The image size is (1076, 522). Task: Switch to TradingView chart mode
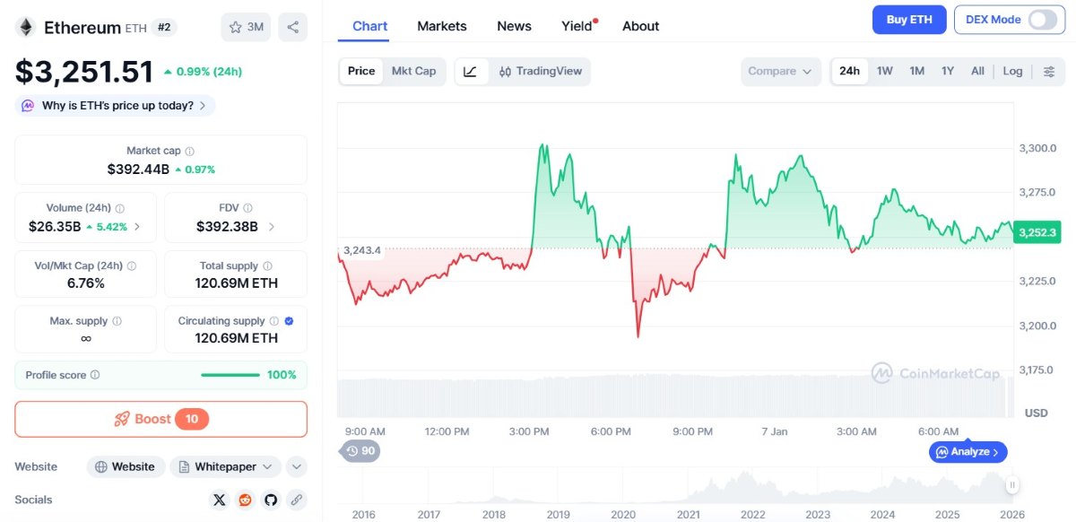tap(540, 72)
